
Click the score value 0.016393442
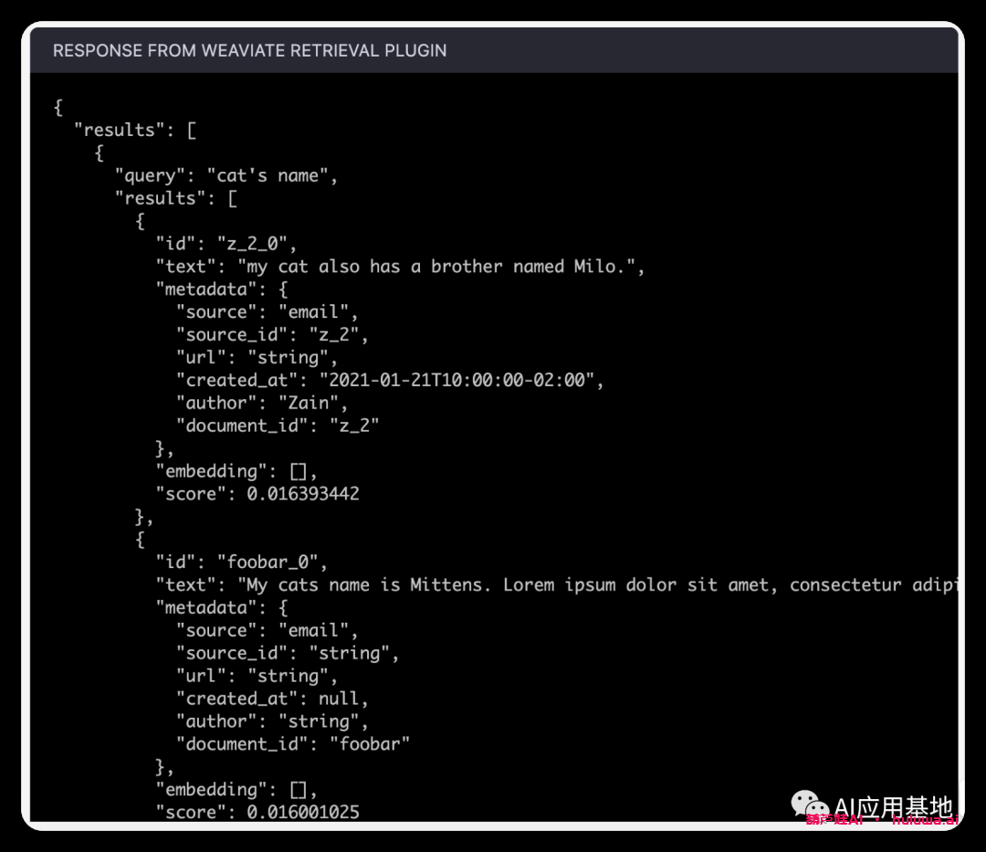click(x=303, y=494)
